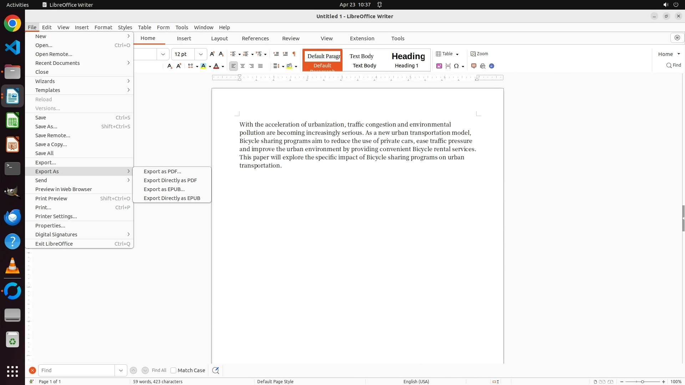Select Export as EPUB... option
The image size is (685, 385).
click(164, 189)
